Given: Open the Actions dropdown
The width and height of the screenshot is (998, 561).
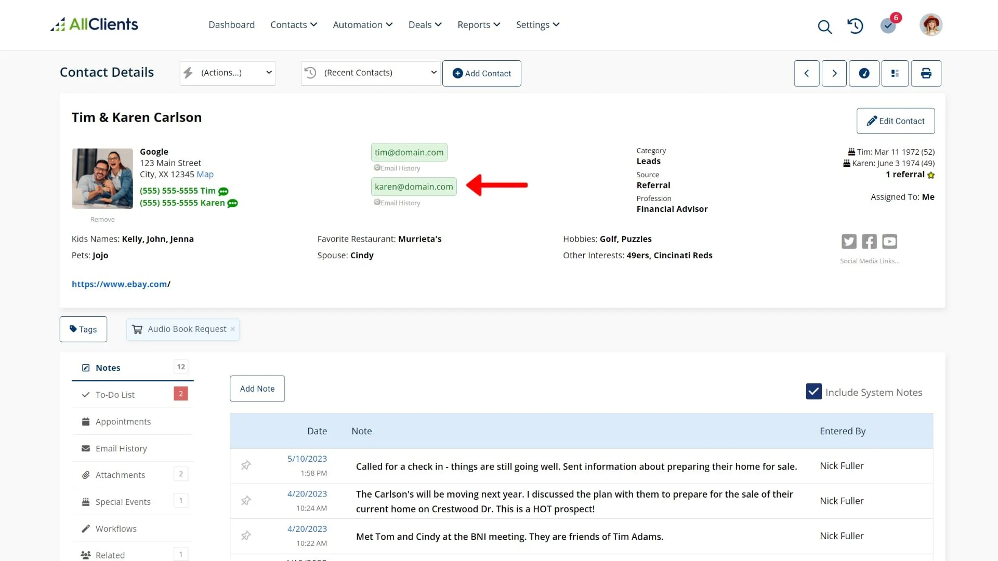Looking at the screenshot, I should coord(228,73).
